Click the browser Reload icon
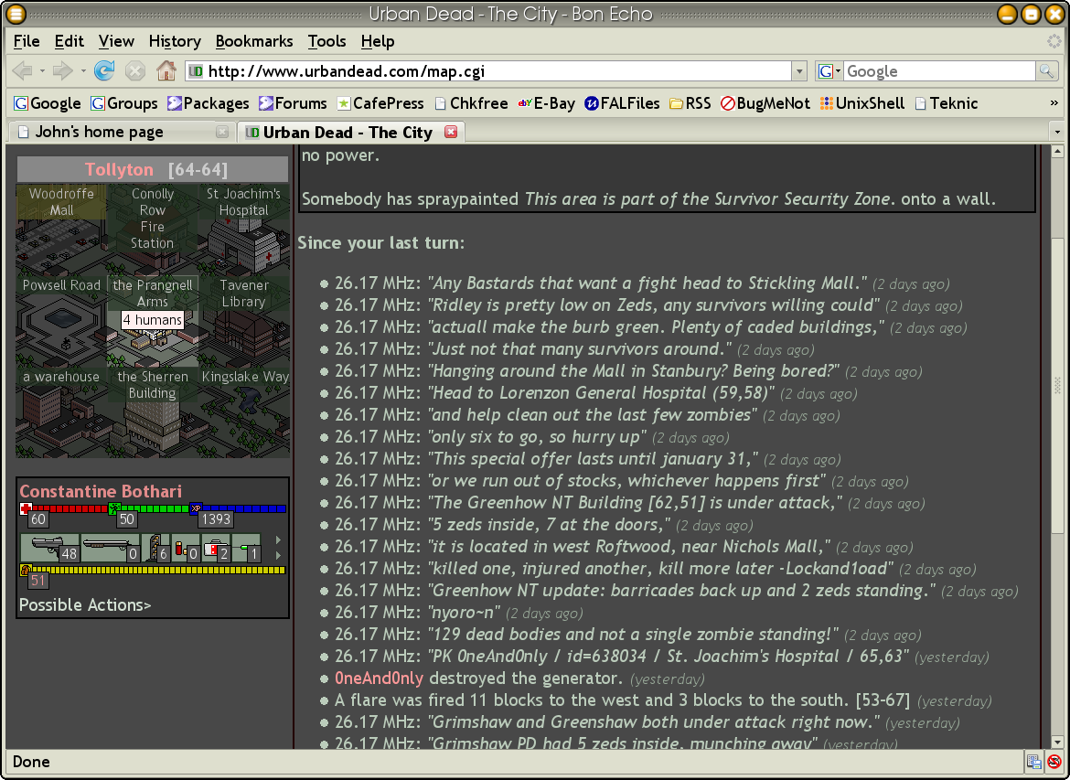Screen dimensions: 1070x780 [x=104, y=71]
